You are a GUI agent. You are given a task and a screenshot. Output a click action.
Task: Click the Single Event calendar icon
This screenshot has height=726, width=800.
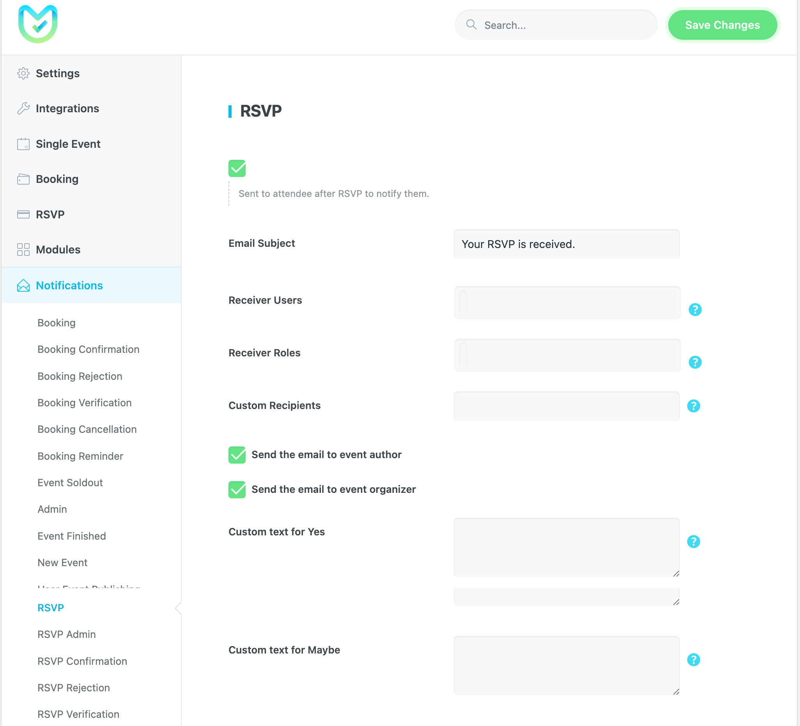[23, 144]
